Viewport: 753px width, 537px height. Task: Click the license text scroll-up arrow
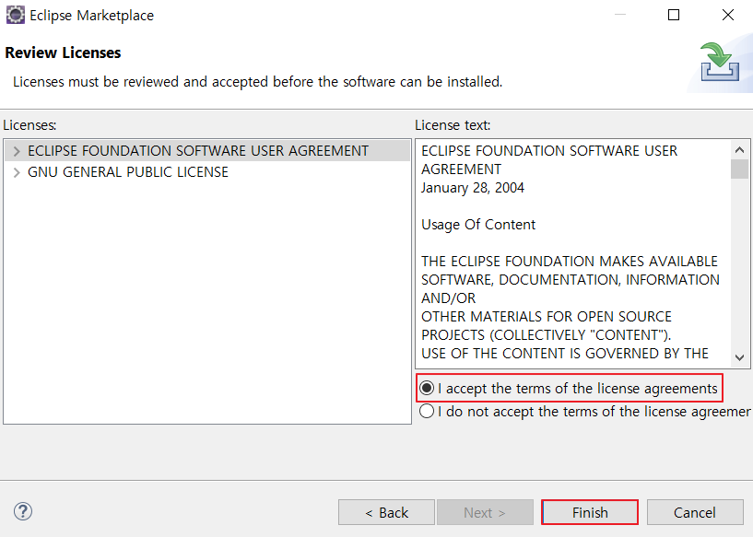pyautogui.click(x=739, y=150)
